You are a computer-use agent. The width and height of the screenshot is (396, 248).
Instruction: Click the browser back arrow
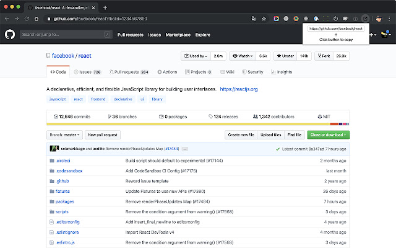click(7, 19)
